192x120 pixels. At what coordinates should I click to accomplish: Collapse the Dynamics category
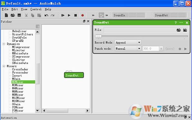(4, 44)
